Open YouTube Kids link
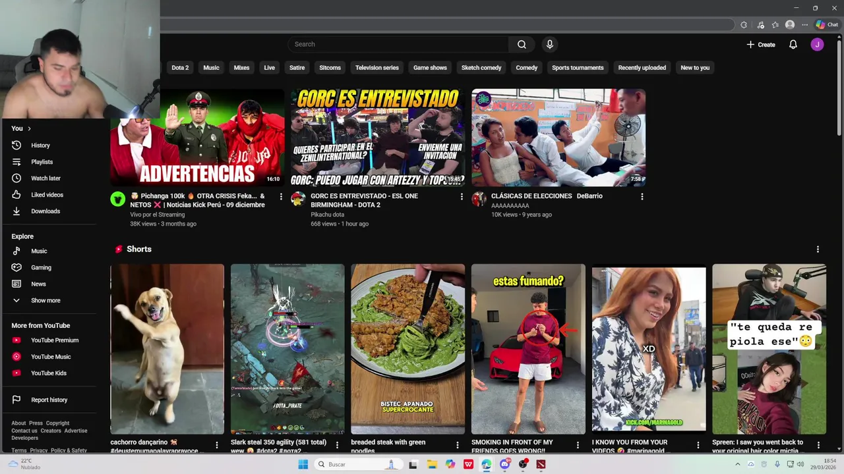This screenshot has width=844, height=474. [x=49, y=373]
